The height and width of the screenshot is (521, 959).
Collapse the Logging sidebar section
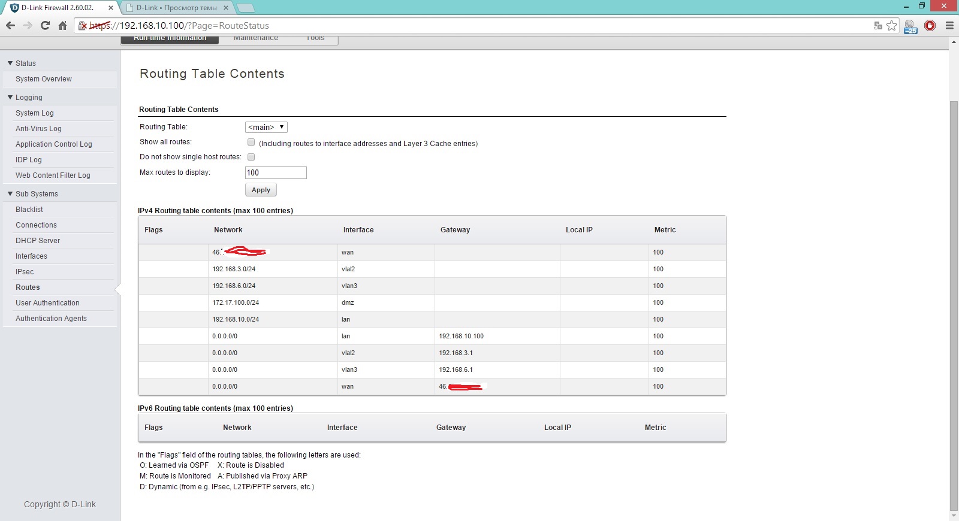[10, 97]
